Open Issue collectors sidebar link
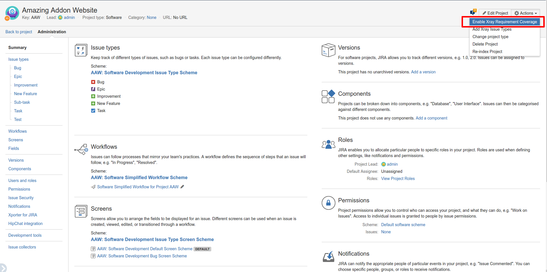This screenshot has height=272, width=547. (x=22, y=247)
